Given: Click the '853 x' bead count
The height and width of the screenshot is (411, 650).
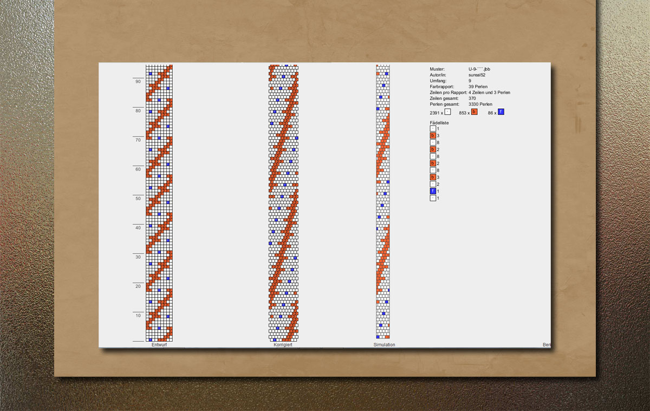Looking at the screenshot, I should [464, 113].
